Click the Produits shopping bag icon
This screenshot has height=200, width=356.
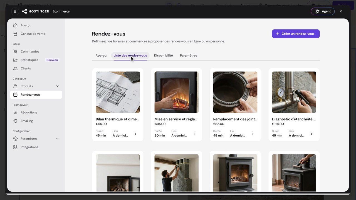[15, 86]
